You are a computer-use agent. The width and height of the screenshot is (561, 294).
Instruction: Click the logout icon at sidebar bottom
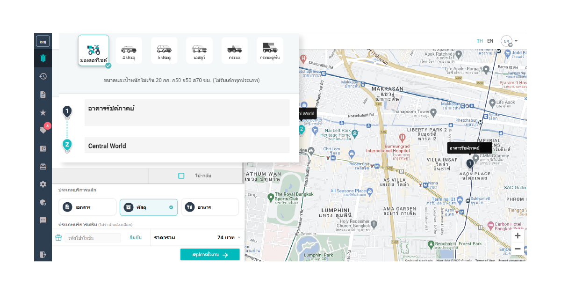click(x=43, y=254)
